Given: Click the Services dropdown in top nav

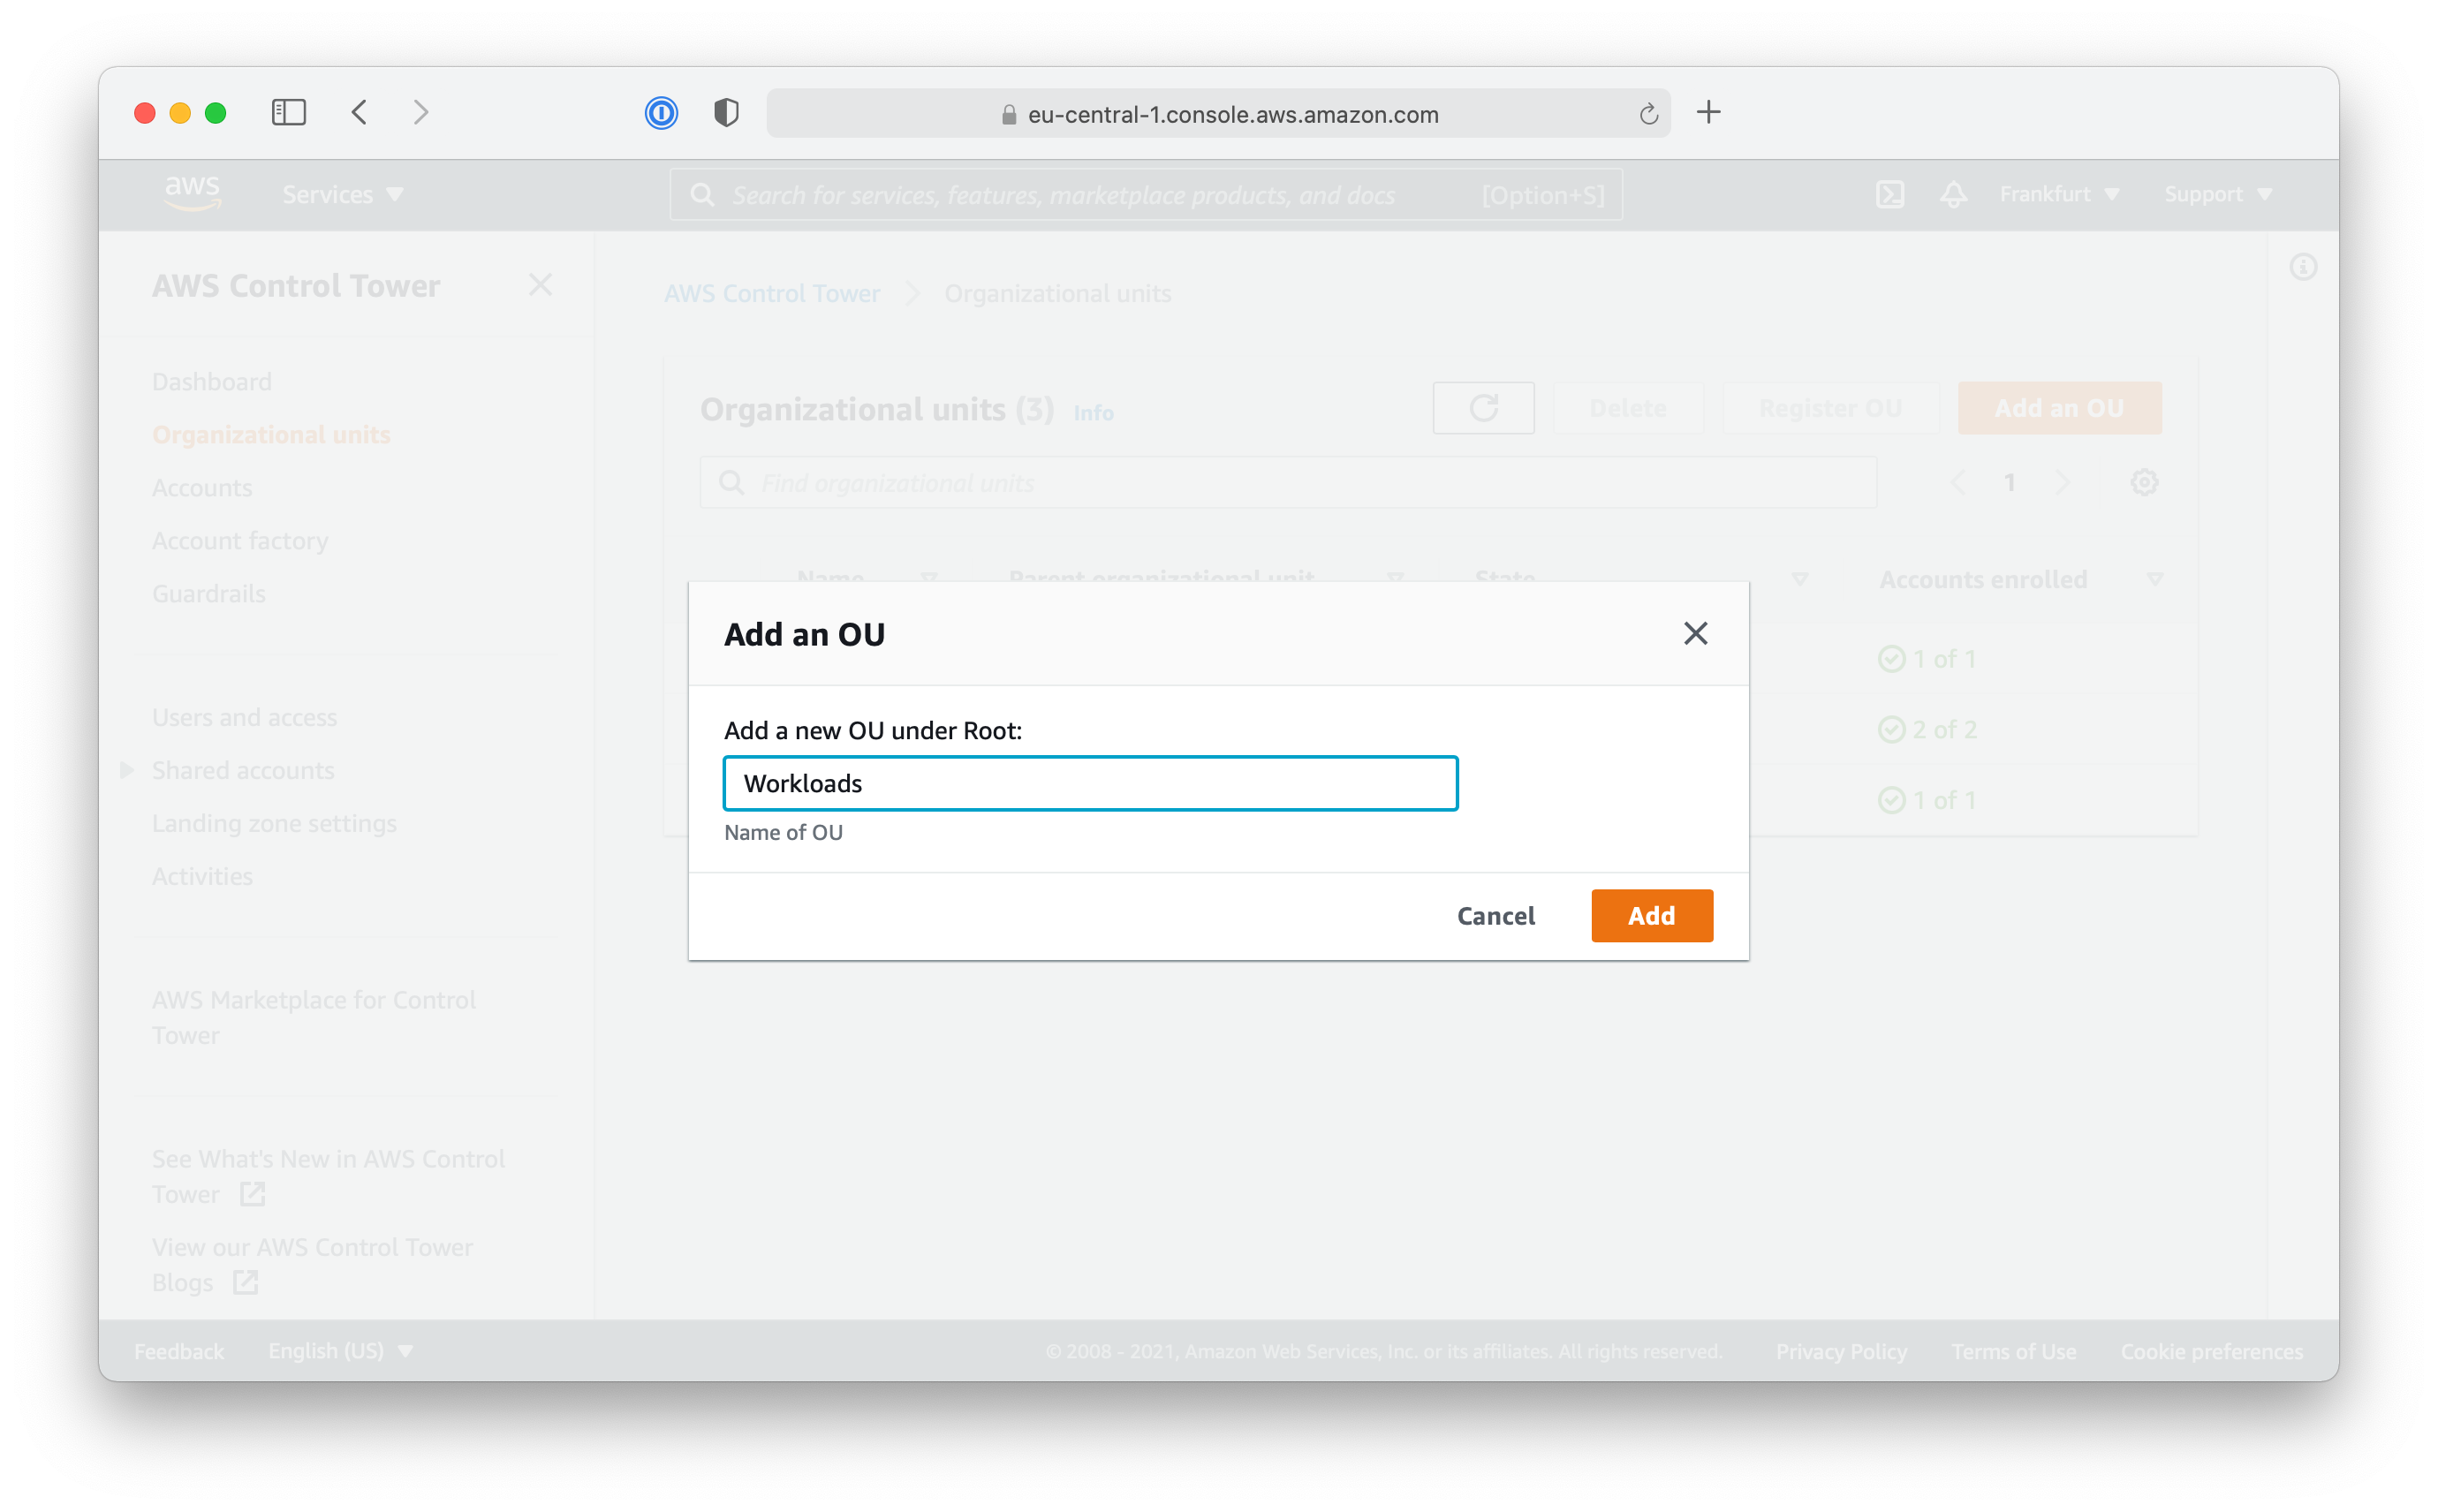Looking at the screenshot, I should pyautogui.click(x=343, y=193).
